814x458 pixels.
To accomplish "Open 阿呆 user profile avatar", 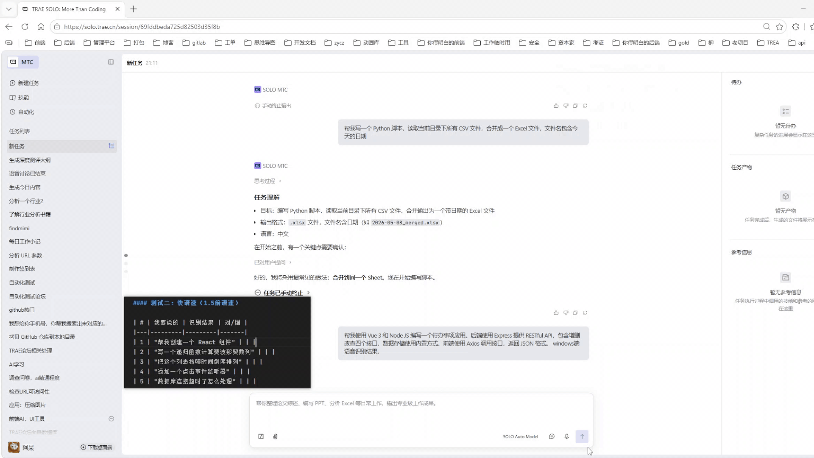I will tap(14, 447).
